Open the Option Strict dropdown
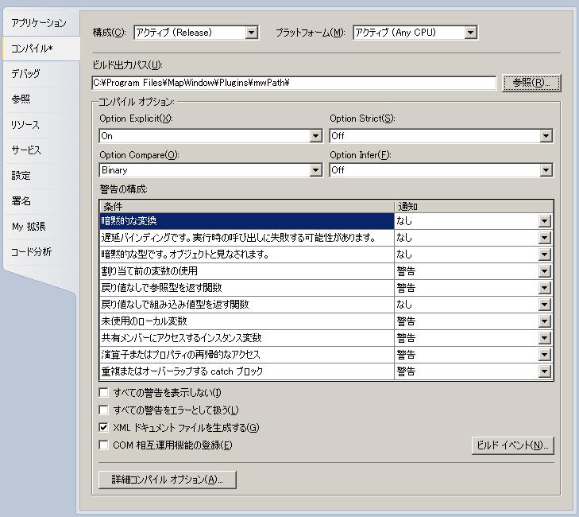Viewport: 579px width, 517px height. coord(546,136)
